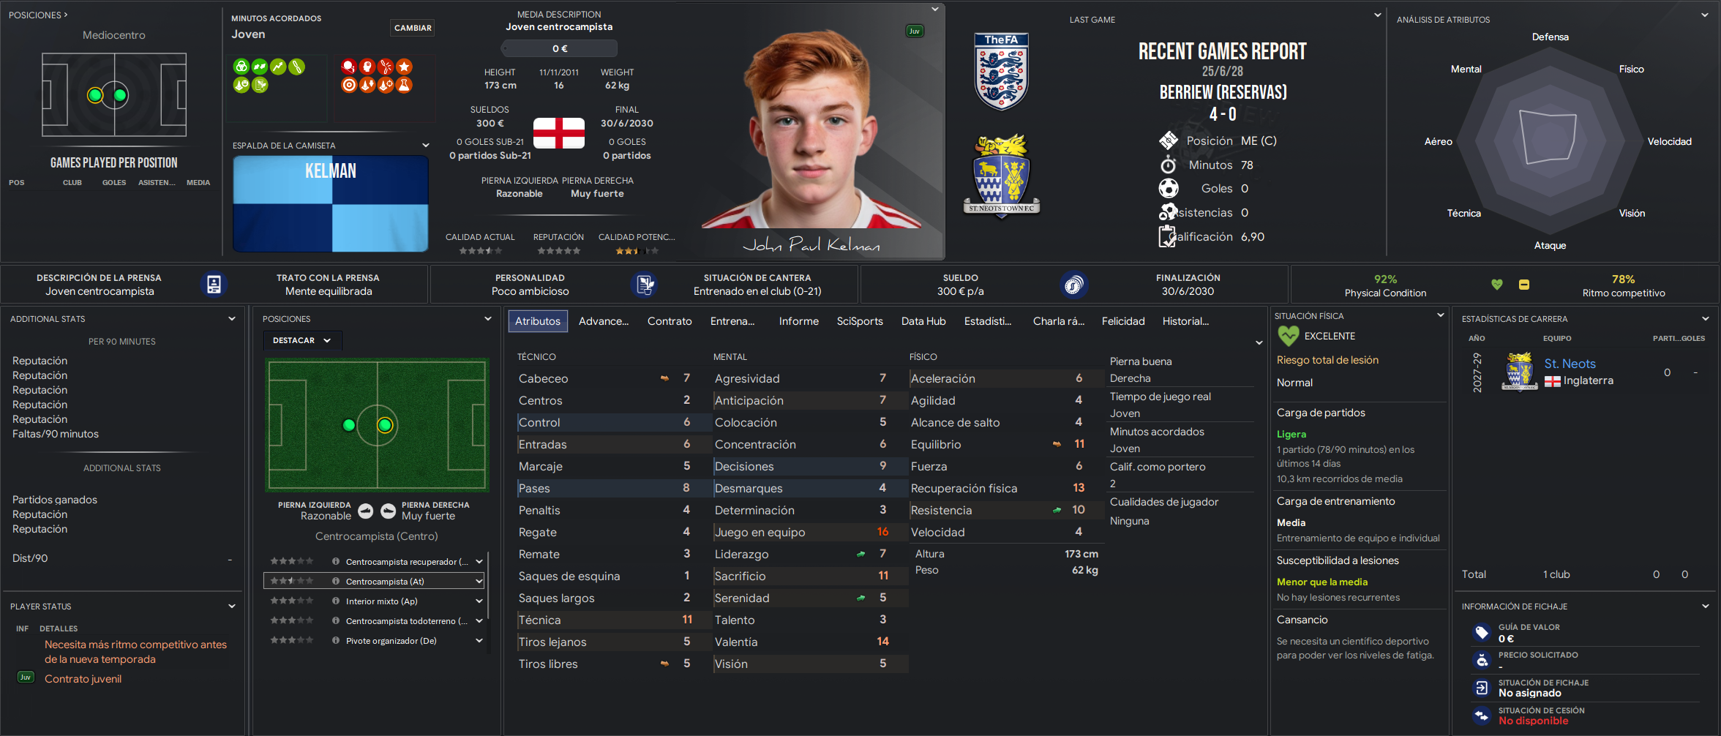Viewport: 1721px width, 736px height.
Task: Click the Situación de cesión icon
Action: point(1482,716)
